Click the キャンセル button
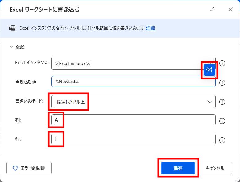 pos(215,168)
